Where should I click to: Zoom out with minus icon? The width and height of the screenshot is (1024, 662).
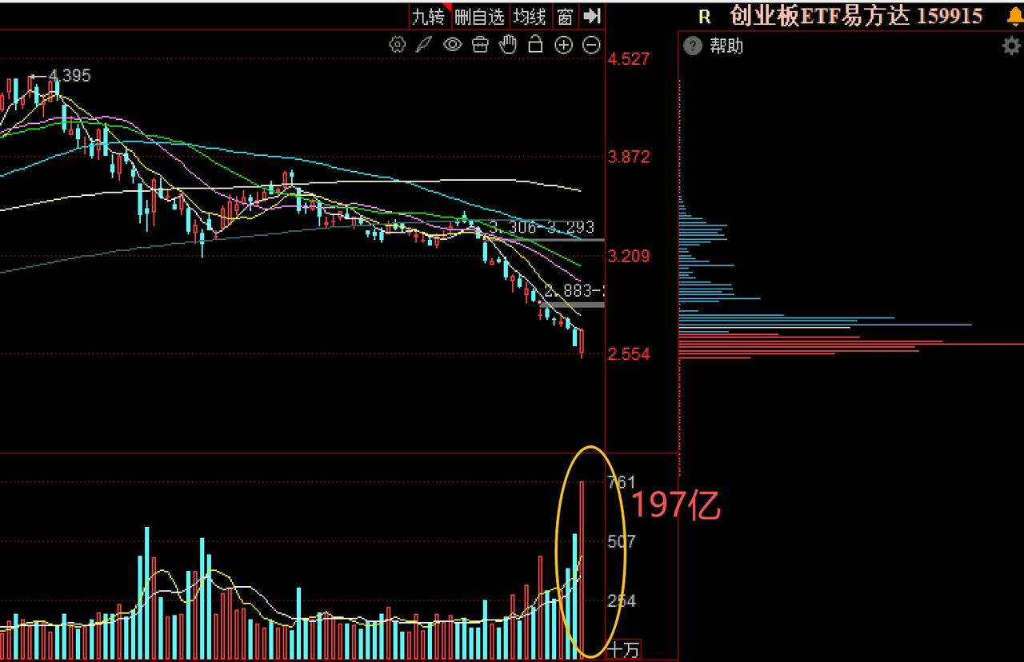[591, 45]
